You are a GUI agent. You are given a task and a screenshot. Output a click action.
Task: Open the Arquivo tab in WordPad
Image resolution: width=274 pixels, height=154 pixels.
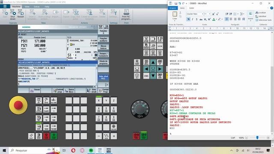coord(173,8)
